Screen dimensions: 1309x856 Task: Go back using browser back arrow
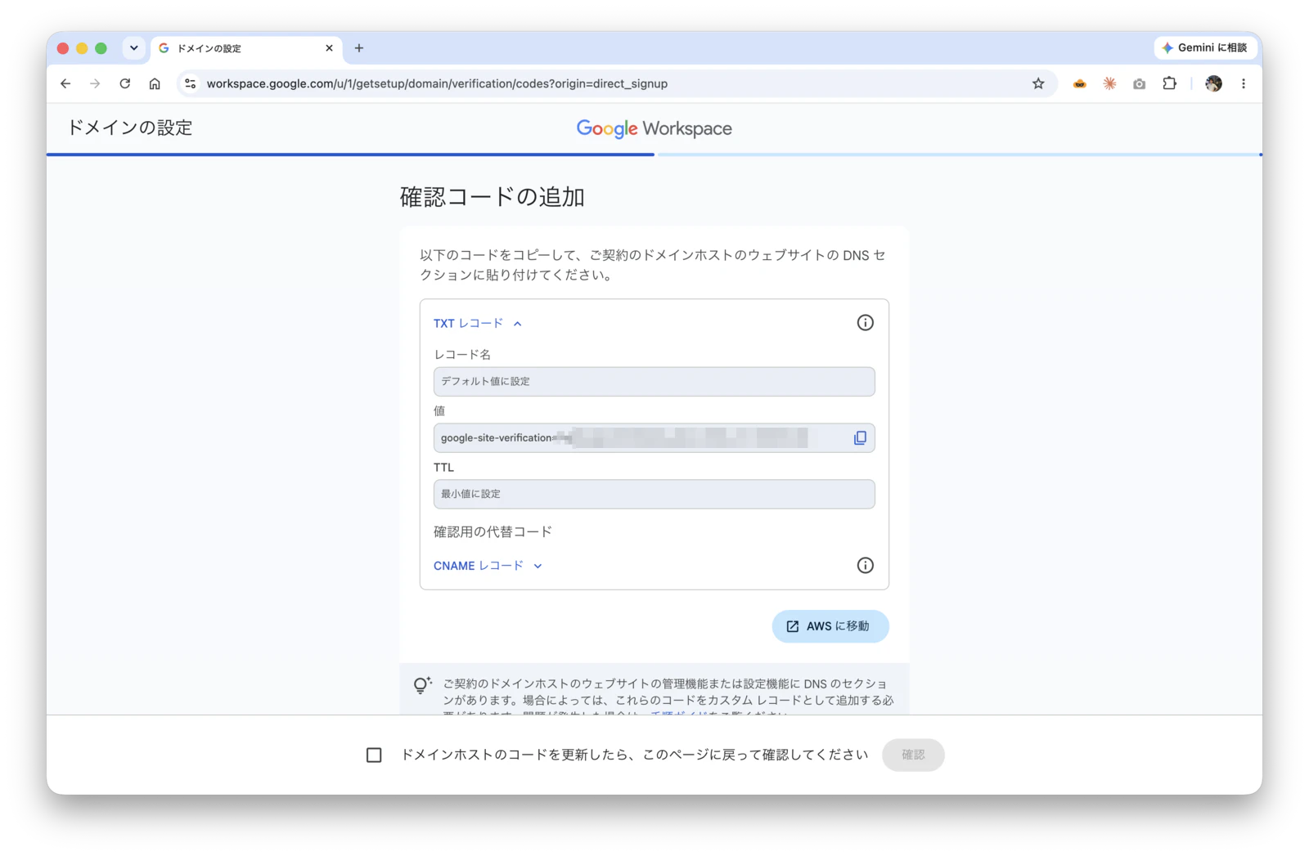tap(65, 83)
